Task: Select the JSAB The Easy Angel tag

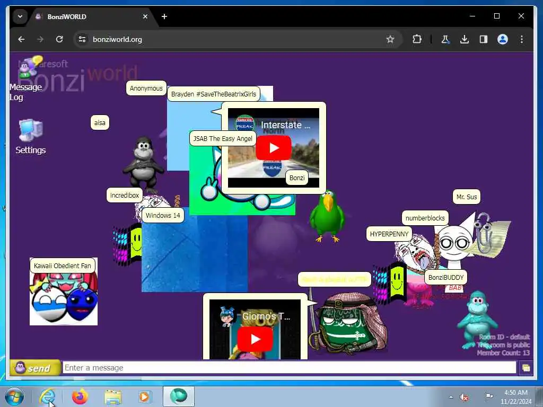Action: click(x=223, y=138)
